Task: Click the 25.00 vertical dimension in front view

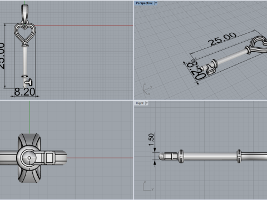Action: (x=2, y=56)
